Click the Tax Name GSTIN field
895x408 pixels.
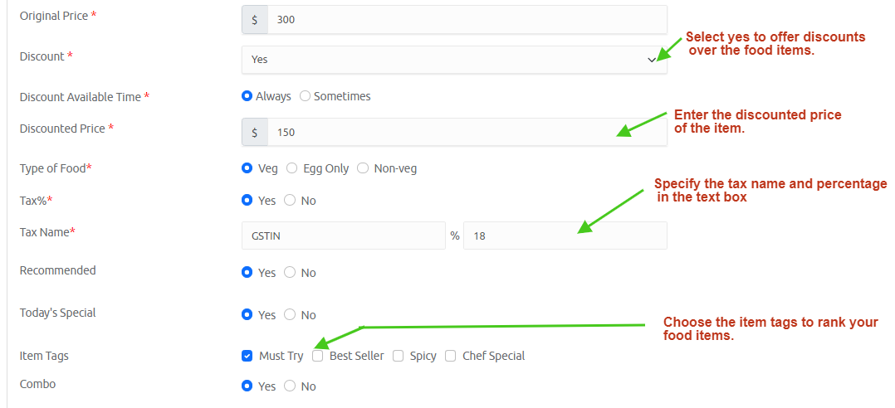click(x=343, y=236)
